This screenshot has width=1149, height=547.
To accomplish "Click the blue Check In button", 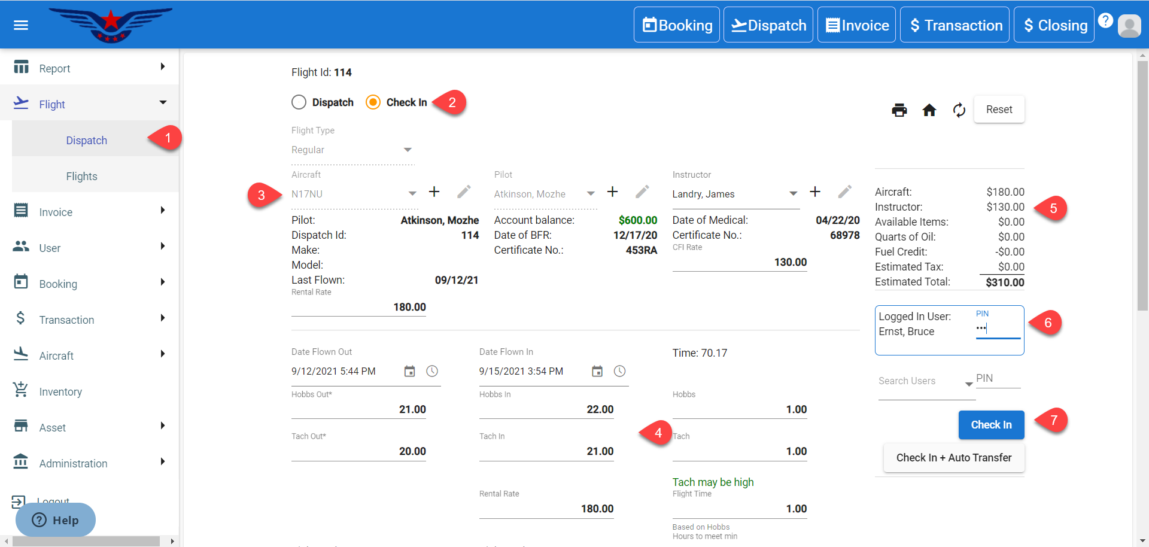I will coord(991,425).
